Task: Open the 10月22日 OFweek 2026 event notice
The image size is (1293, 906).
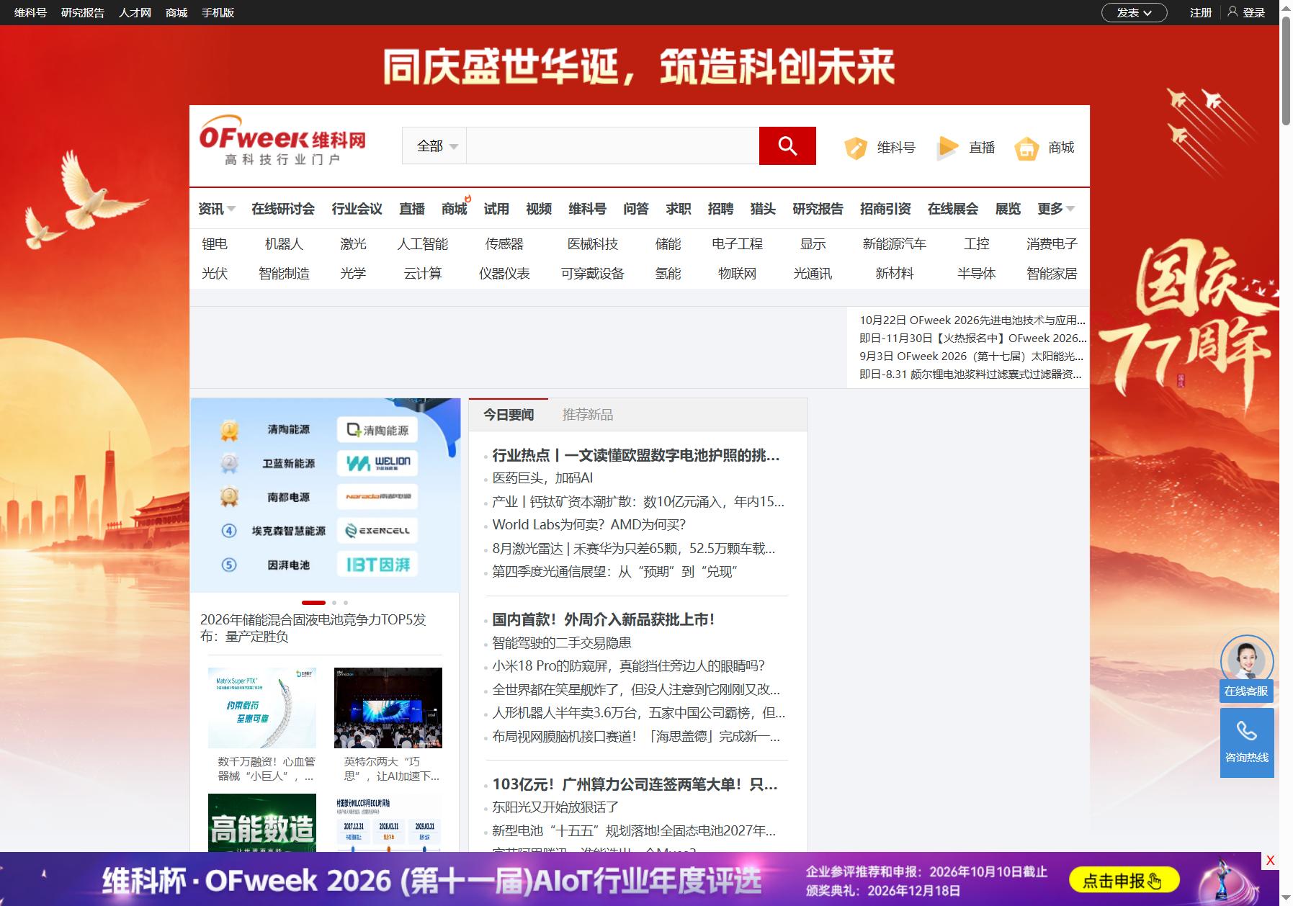Action: [x=972, y=320]
